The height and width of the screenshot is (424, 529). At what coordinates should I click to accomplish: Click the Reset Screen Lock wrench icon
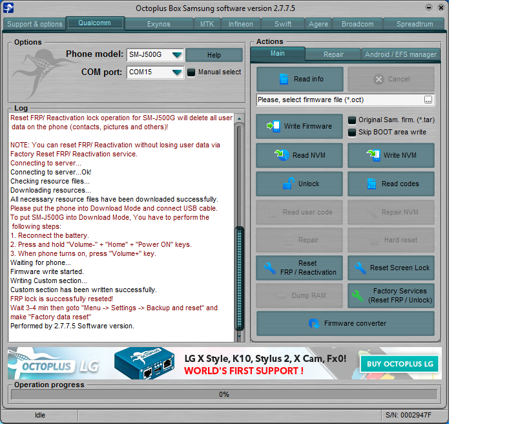click(x=360, y=268)
